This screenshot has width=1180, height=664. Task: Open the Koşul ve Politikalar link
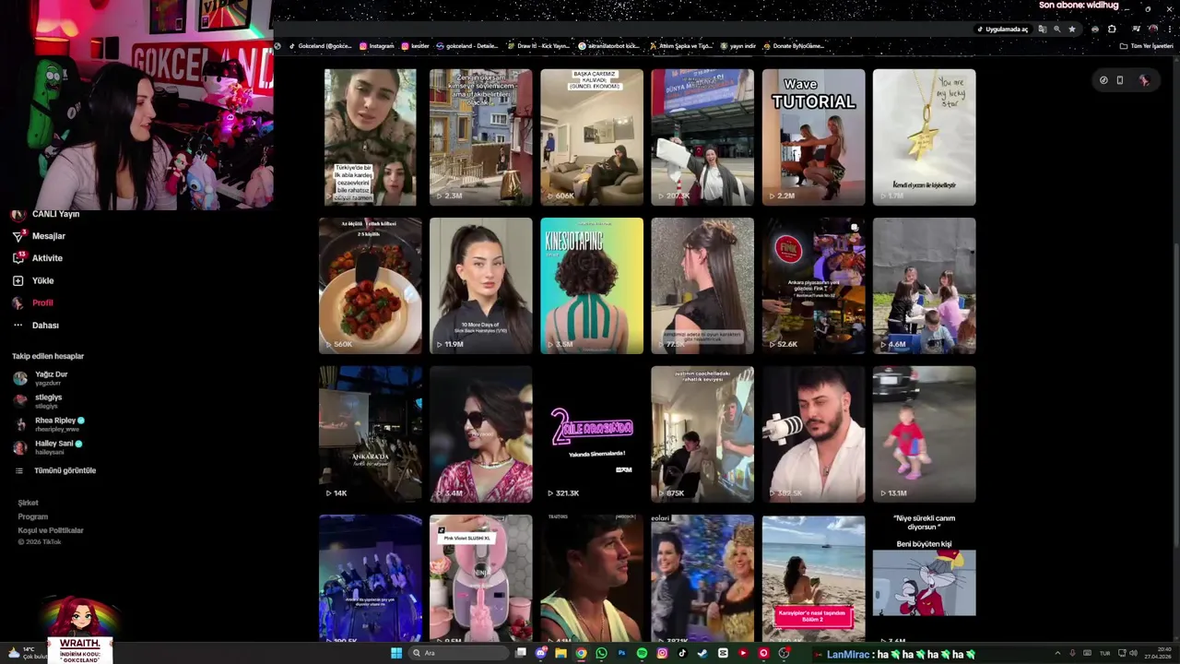[51, 530]
